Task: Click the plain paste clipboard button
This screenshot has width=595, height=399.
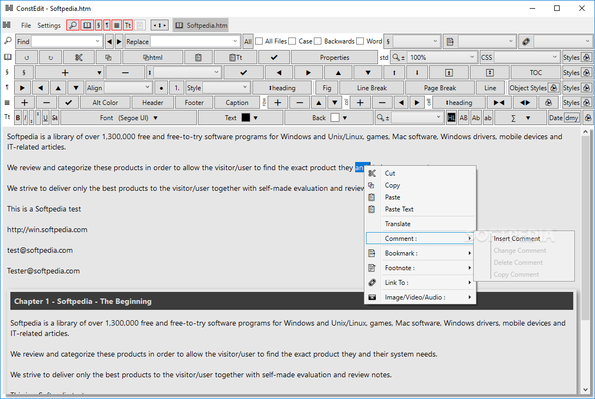Action: (198, 57)
